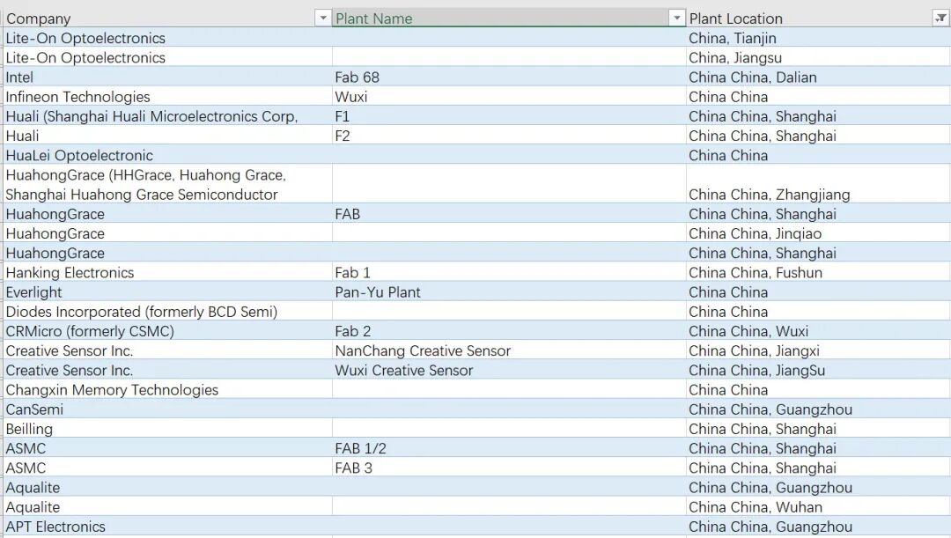Select the Company header cell
This screenshot has width=951, height=538.
[x=167, y=18]
